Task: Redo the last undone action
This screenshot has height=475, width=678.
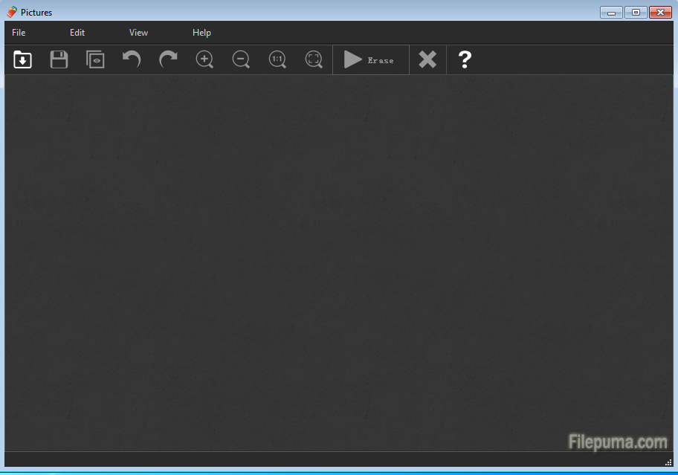Action: tap(169, 59)
